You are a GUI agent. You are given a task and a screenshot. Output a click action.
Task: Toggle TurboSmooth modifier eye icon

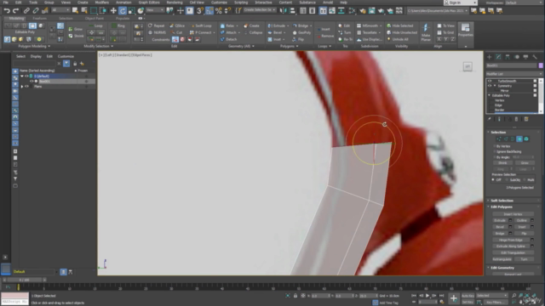tap(490, 81)
